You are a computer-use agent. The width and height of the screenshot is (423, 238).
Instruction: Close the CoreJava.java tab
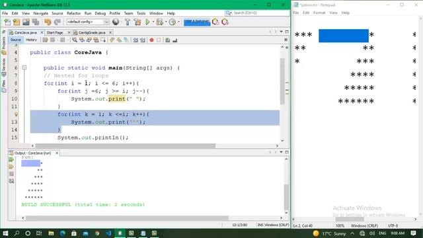42,32
